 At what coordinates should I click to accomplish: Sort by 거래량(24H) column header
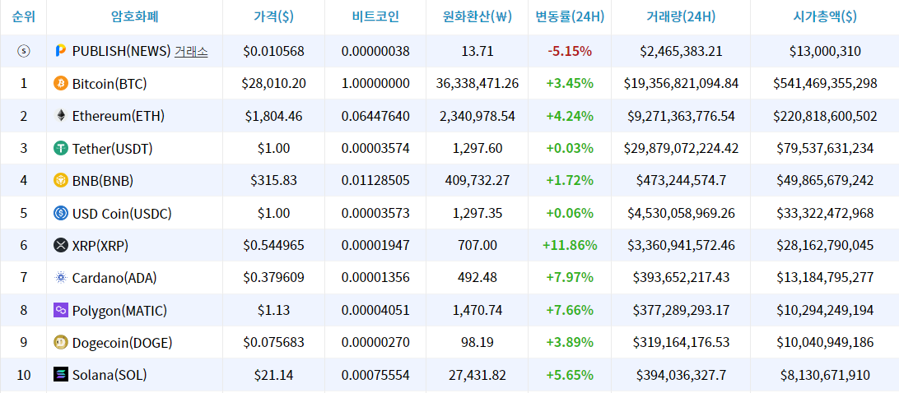click(x=681, y=16)
